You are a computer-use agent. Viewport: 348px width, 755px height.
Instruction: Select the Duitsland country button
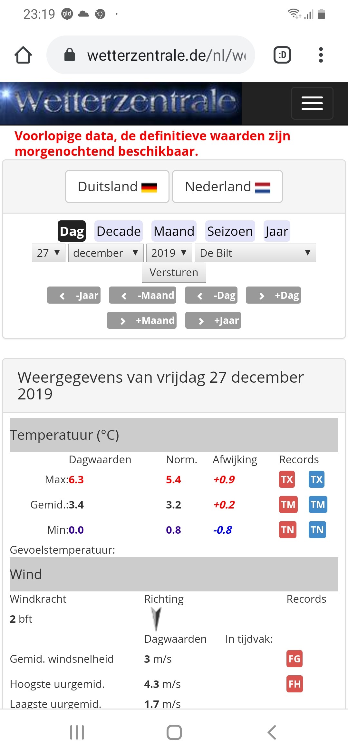point(117,186)
